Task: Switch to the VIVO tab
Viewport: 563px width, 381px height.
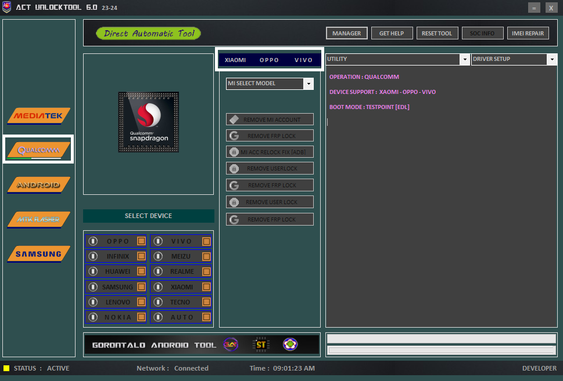Action: tap(303, 60)
